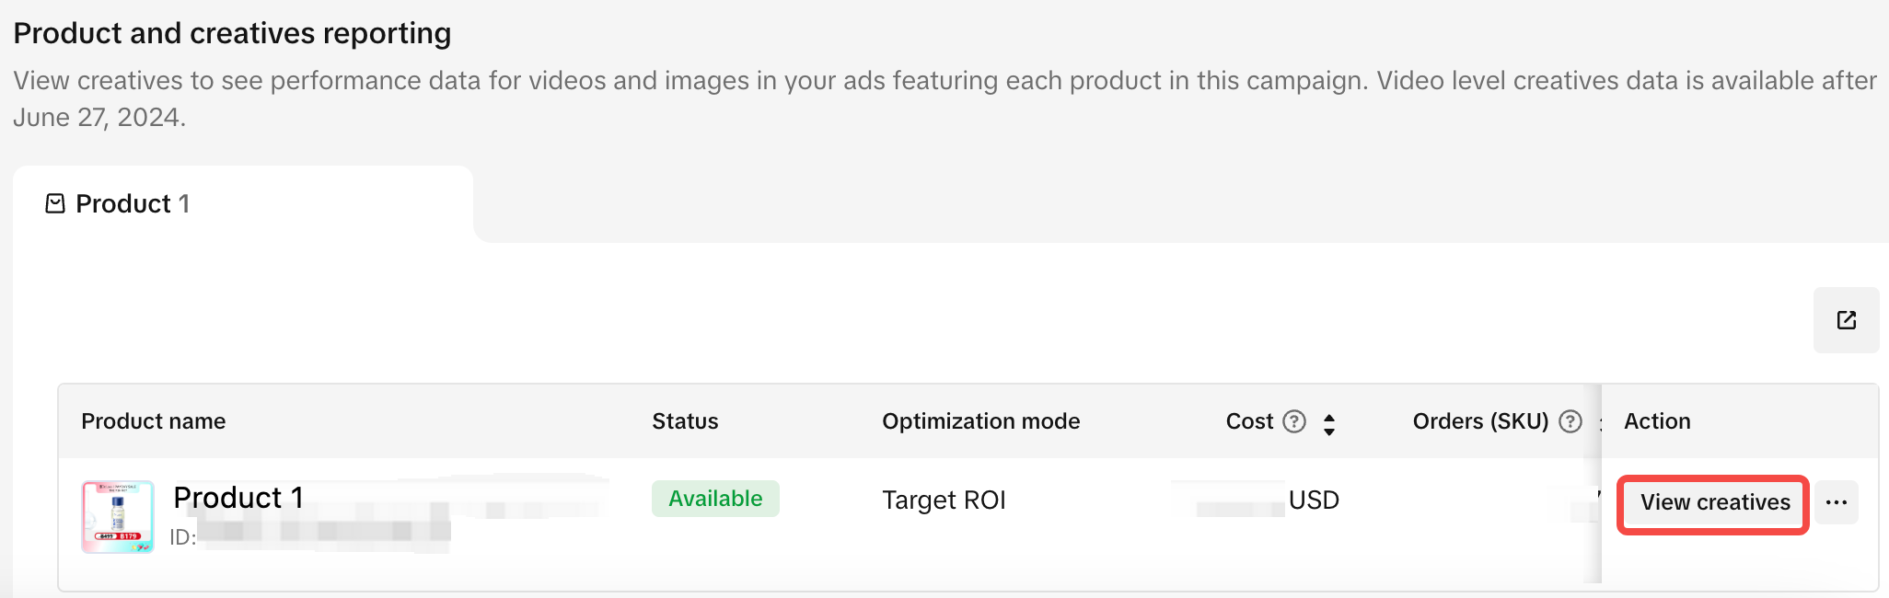Click the Cost column header label
The height and width of the screenshot is (598, 1889).
pyautogui.click(x=1249, y=421)
